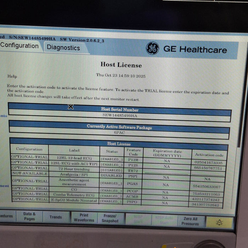
Task: Open status dropdown for Combo Telemetry ECG
Action: 111,196
